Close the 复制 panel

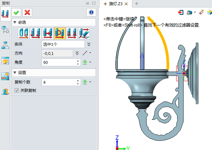94,3
